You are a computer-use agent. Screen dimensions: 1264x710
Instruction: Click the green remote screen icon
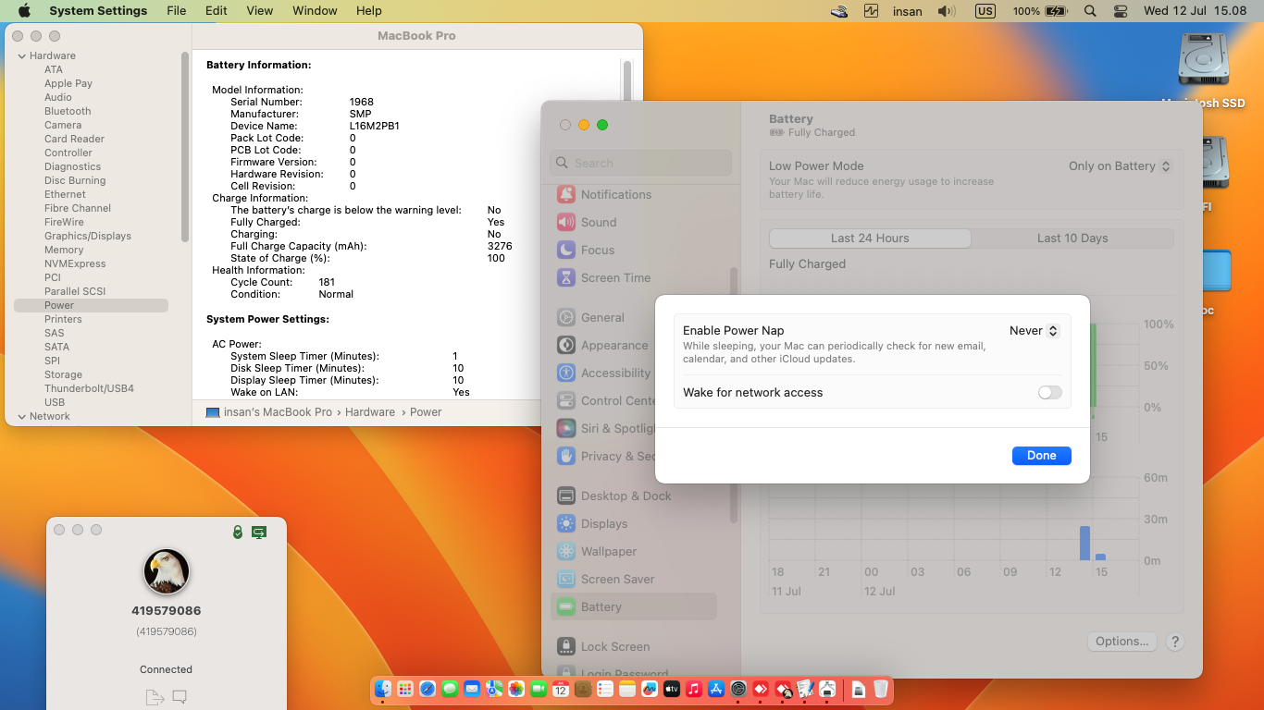coord(259,532)
